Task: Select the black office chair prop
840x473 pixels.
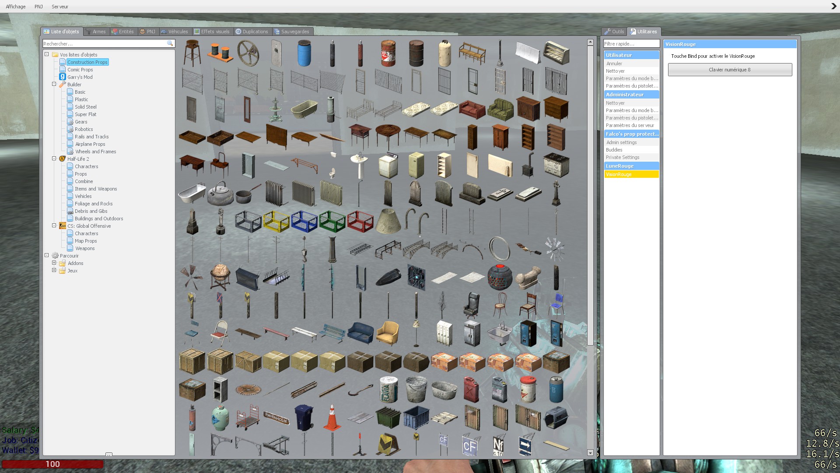Action: pos(472,305)
